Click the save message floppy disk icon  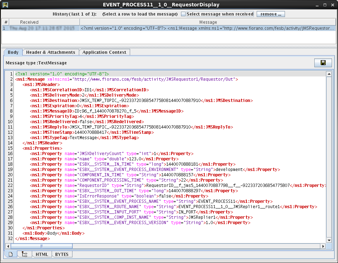tap(323, 63)
